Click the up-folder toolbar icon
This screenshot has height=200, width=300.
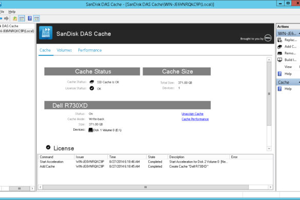(x=15, y=18)
